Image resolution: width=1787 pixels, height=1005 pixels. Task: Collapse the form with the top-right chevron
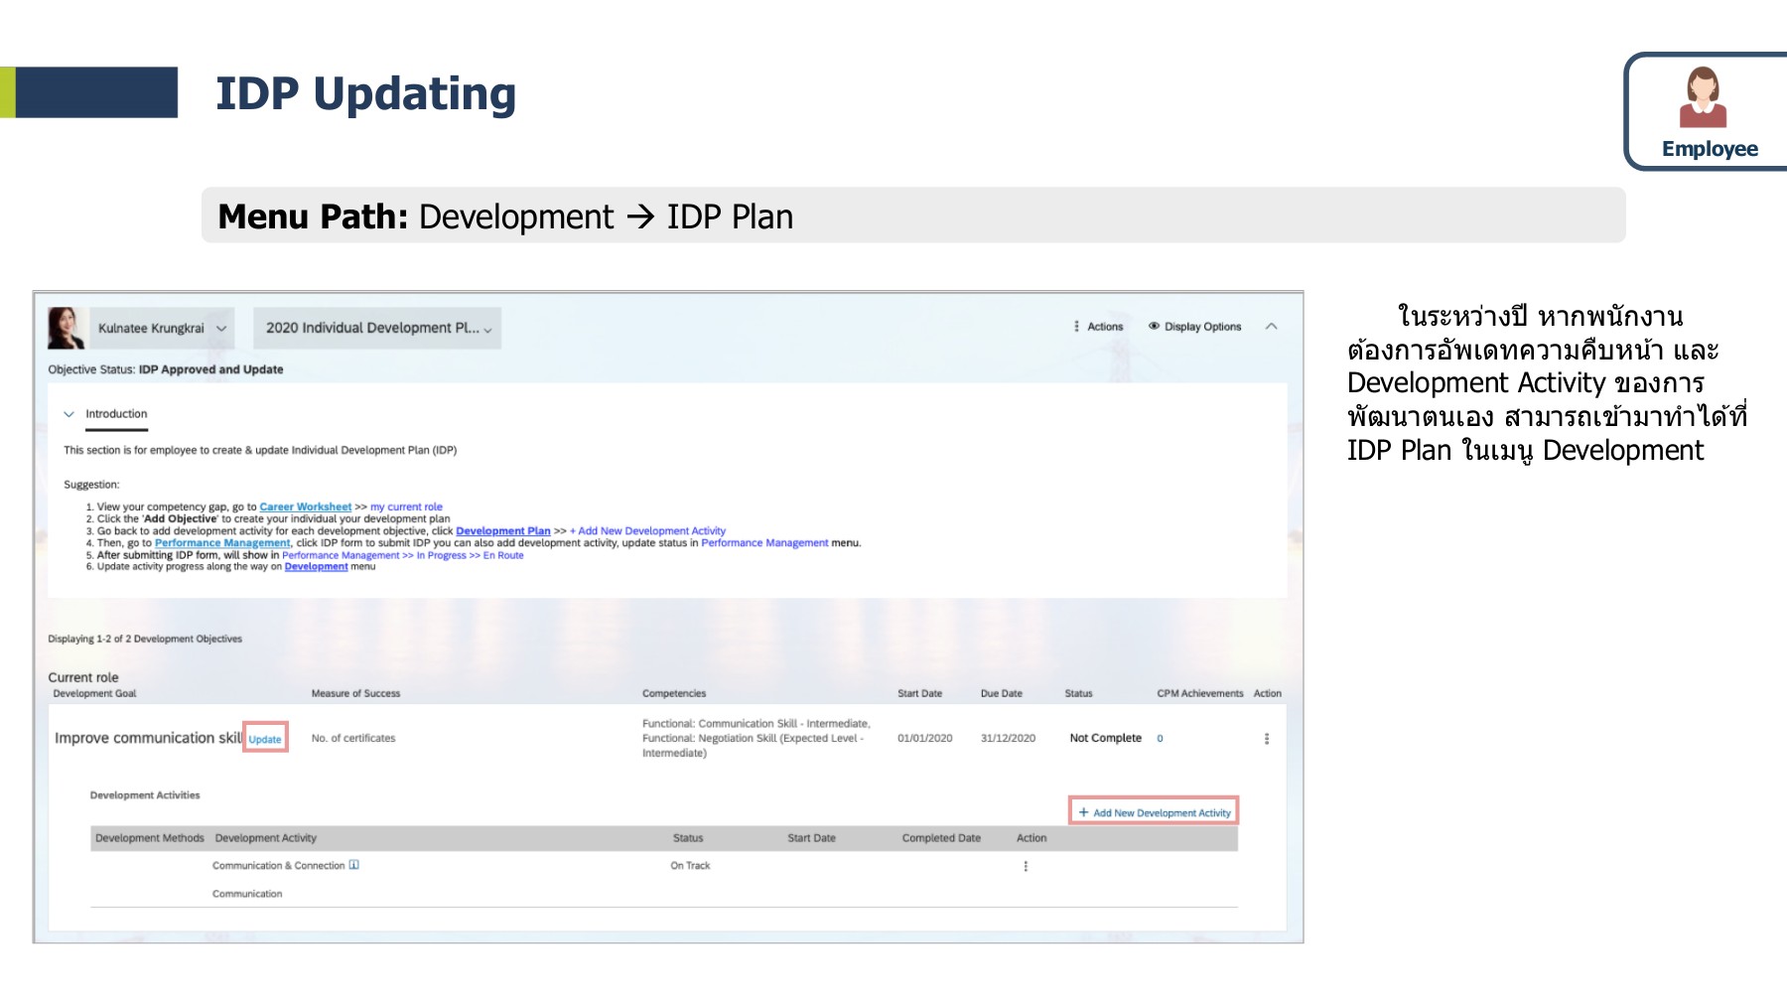click(1272, 326)
